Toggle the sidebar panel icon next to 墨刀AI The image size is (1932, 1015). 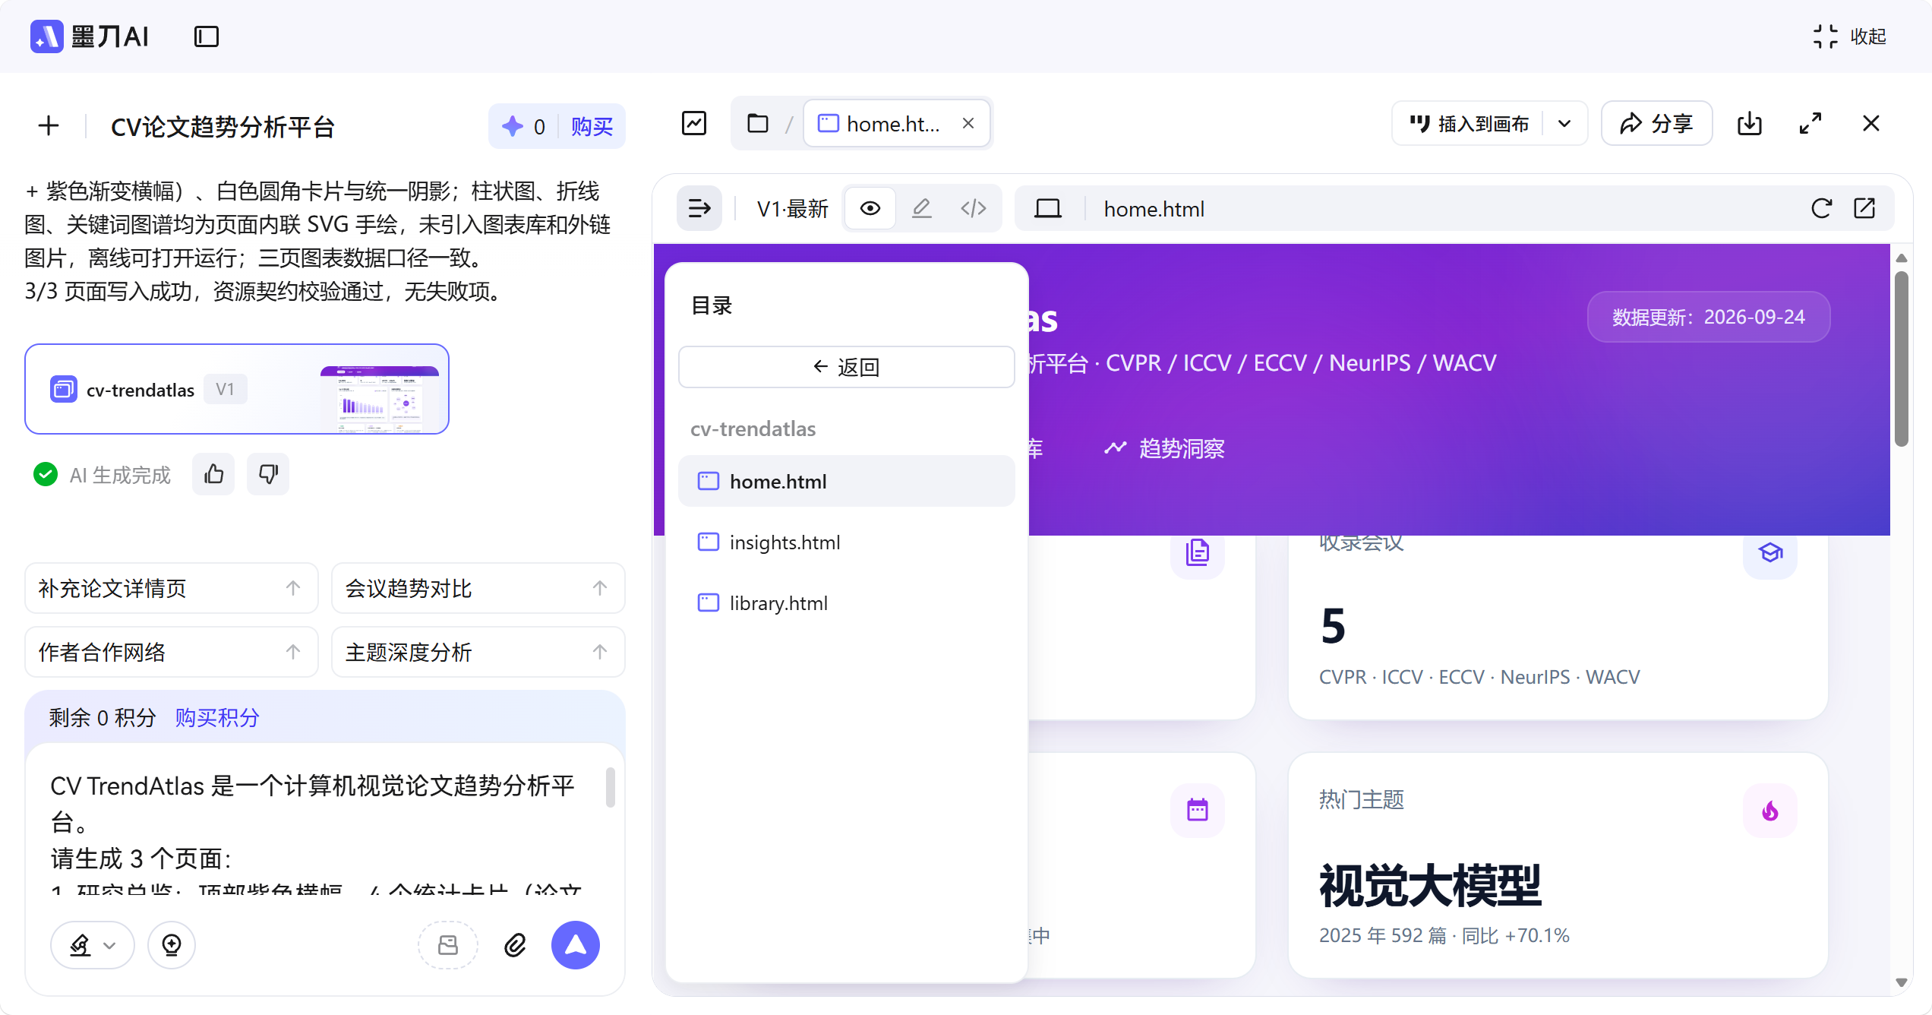pos(207,36)
